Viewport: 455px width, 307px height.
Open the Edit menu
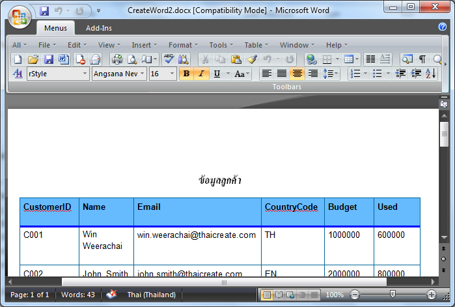(77, 45)
